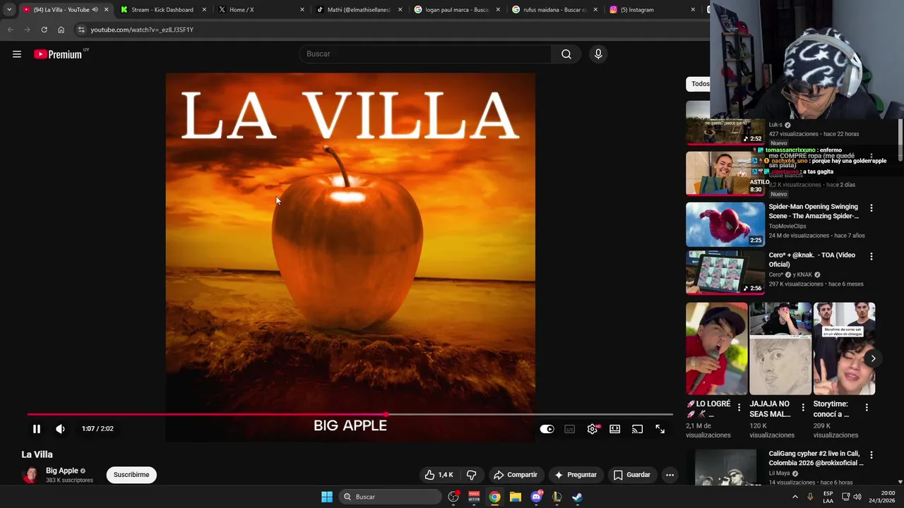Open the Big Apple channel name
Image resolution: width=904 pixels, height=508 pixels.
point(62,471)
